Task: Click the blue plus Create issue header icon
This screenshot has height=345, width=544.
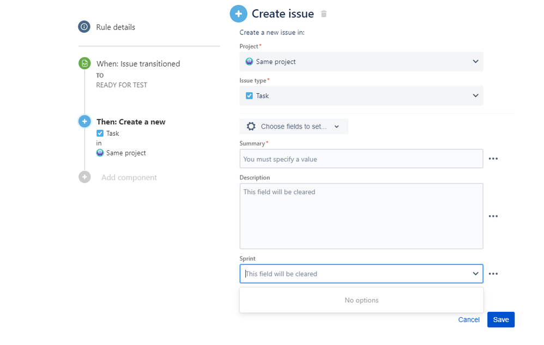Action: 238,14
